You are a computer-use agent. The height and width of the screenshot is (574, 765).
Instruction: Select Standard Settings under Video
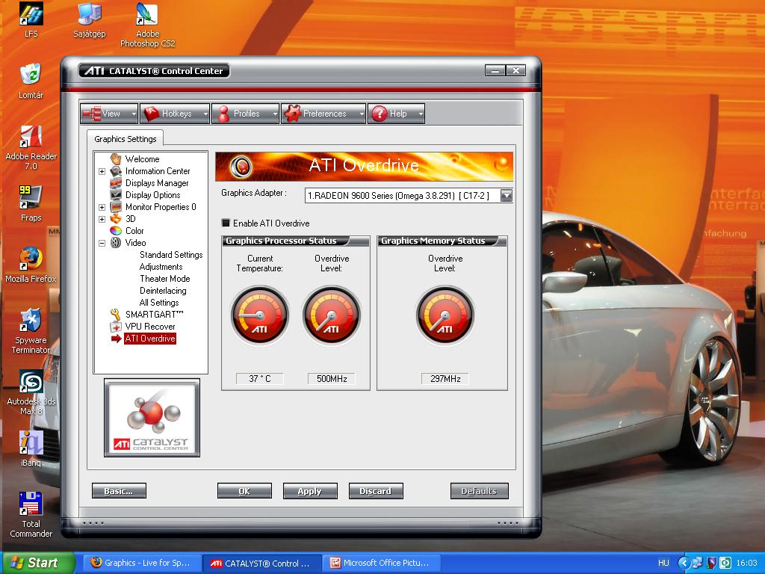[171, 255]
